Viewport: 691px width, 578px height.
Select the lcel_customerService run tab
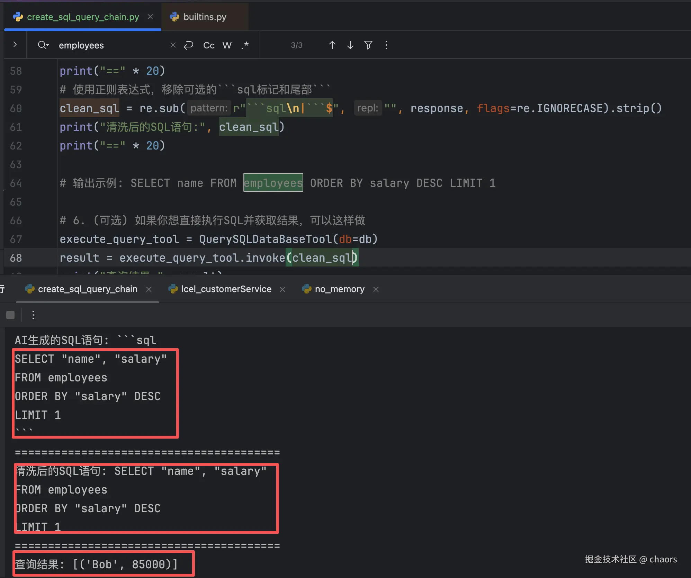226,289
